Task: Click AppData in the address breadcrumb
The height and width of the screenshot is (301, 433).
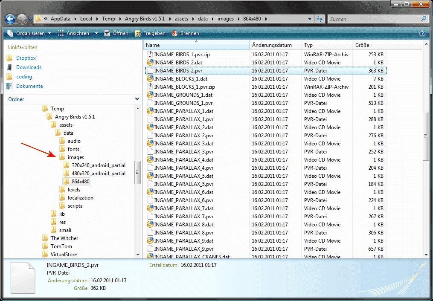Action: [61, 19]
